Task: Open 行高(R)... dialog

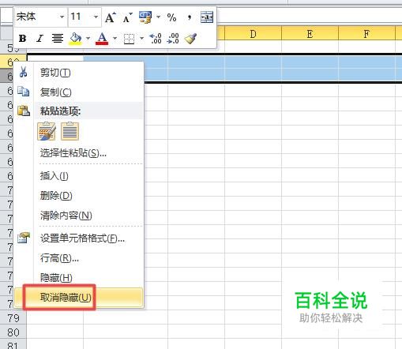Action: (79, 258)
